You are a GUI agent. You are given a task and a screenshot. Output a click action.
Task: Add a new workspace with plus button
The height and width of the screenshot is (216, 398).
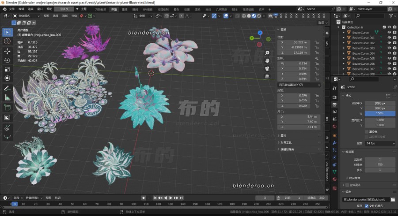269,9
